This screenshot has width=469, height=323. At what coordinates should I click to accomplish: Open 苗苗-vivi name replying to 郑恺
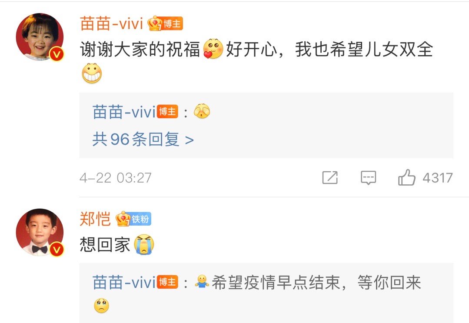[x=124, y=283]
